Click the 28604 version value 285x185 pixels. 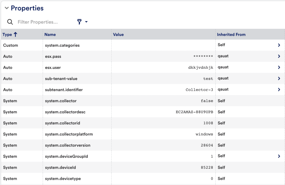[x=207, y=145]
